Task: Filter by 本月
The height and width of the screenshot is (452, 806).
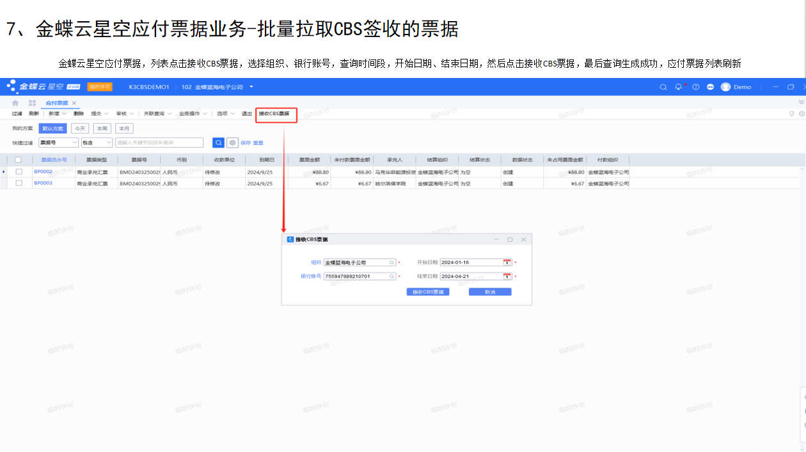Action: point(124,128)
